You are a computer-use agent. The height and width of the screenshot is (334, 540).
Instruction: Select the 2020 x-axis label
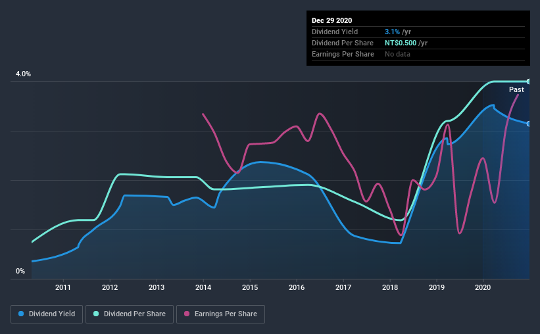pos(483,287)
